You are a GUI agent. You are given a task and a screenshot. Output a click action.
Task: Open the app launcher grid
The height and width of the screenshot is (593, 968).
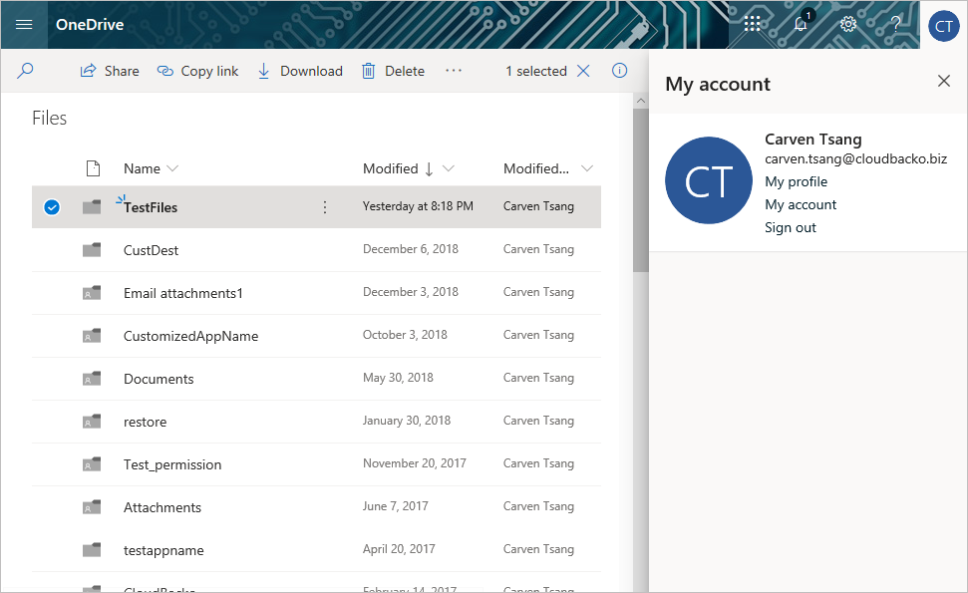coord(753,24)
